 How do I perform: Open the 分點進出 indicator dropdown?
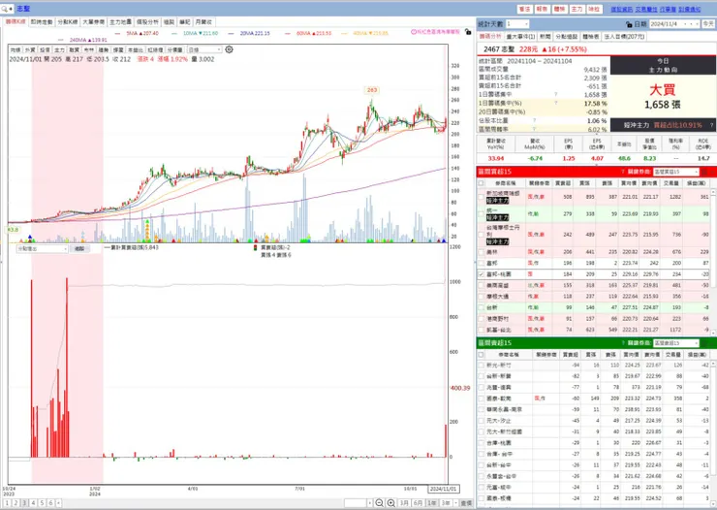pos(42,249)
